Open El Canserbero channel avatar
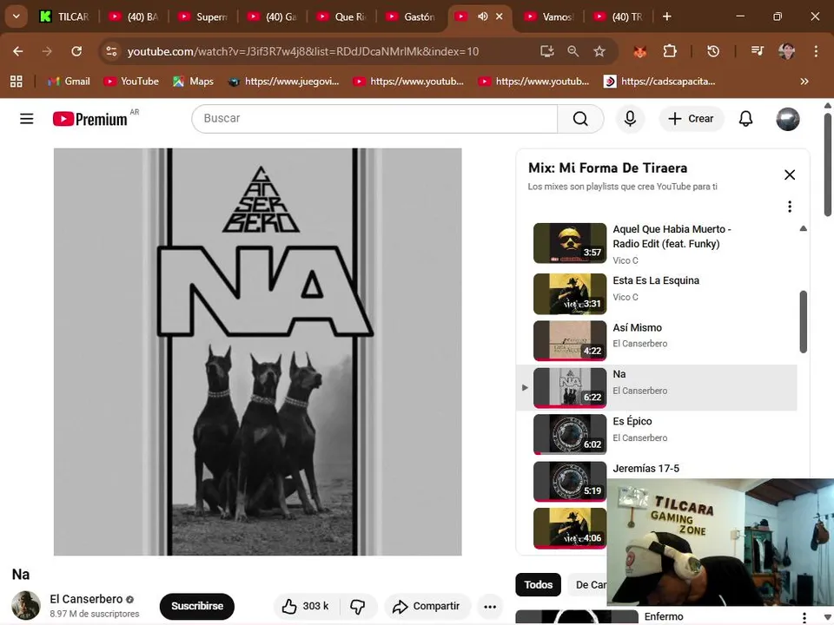Screen dimensions: 834x625 26,605
